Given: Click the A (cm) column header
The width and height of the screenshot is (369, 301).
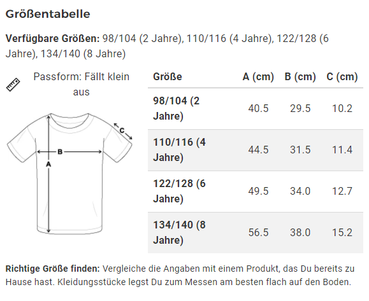Looking at the screenshot, I should pos(258,76).
